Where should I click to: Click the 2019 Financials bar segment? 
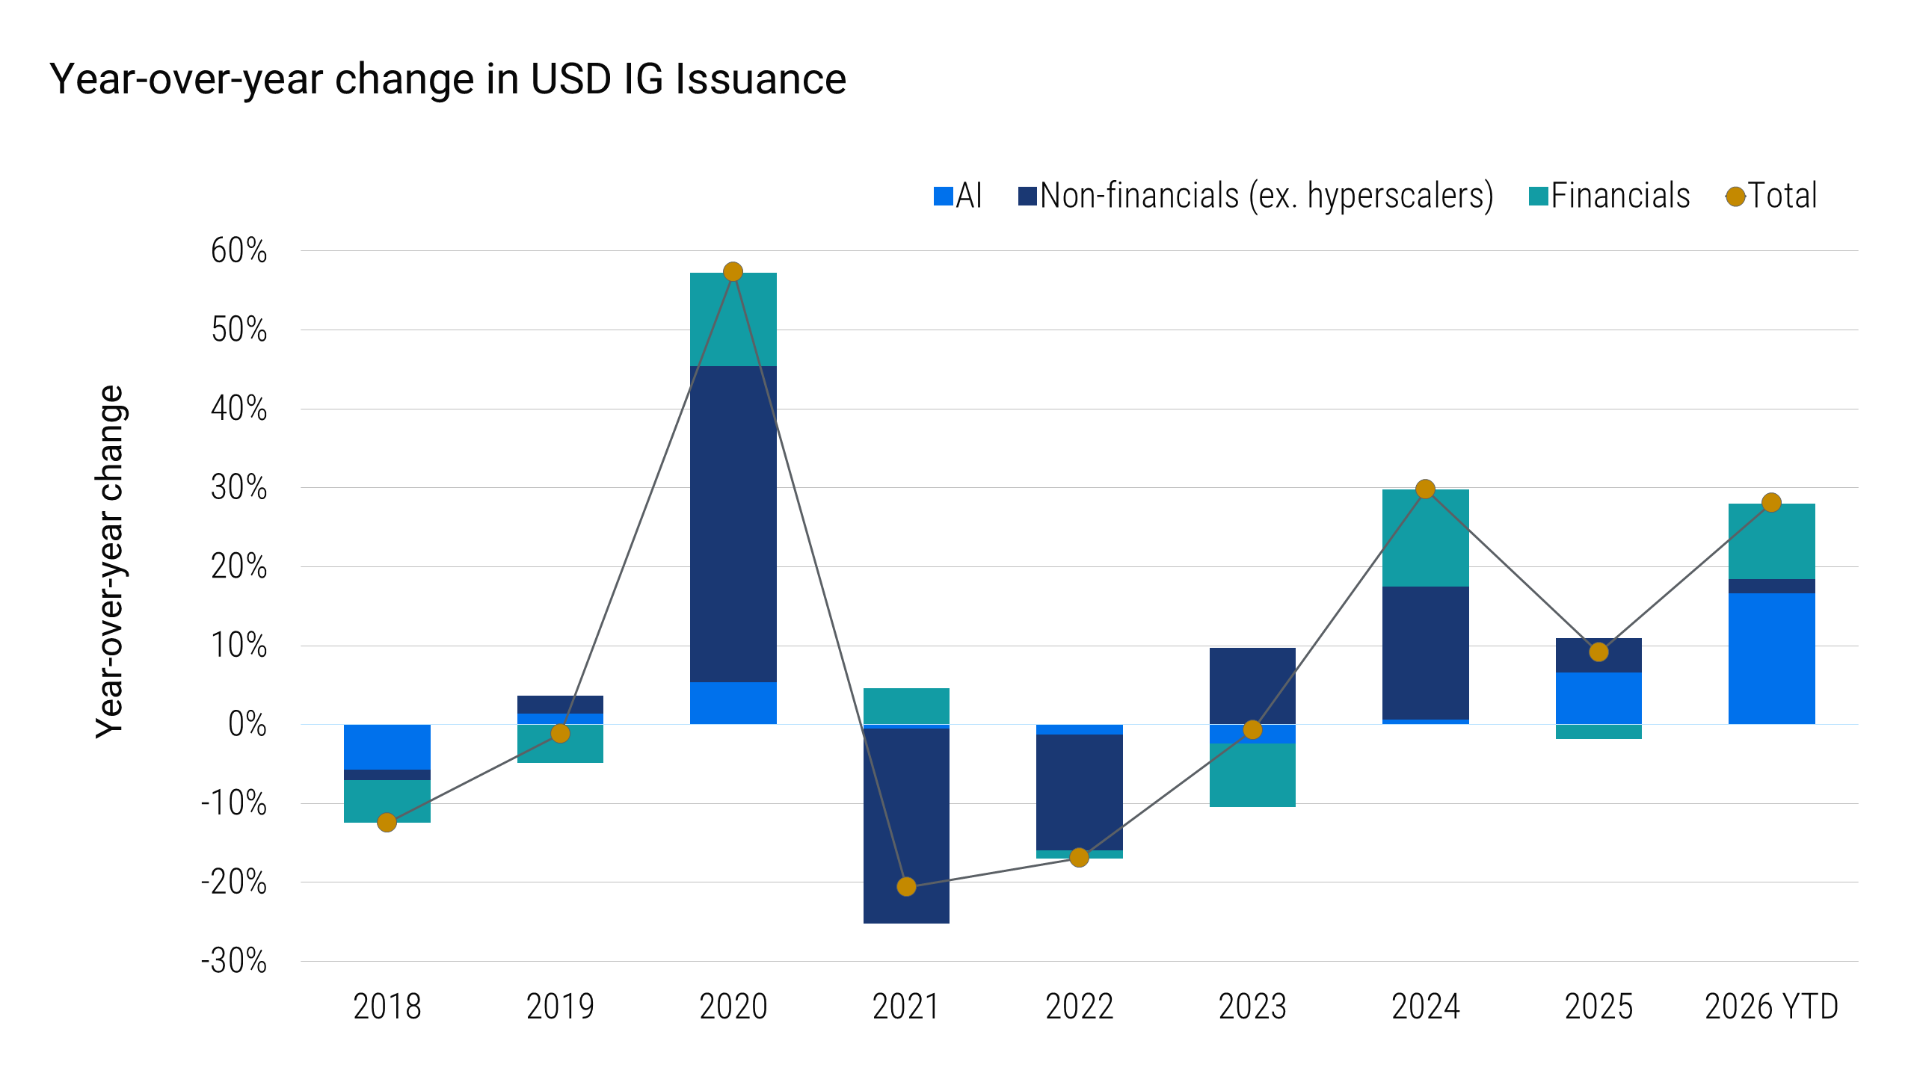560,743
